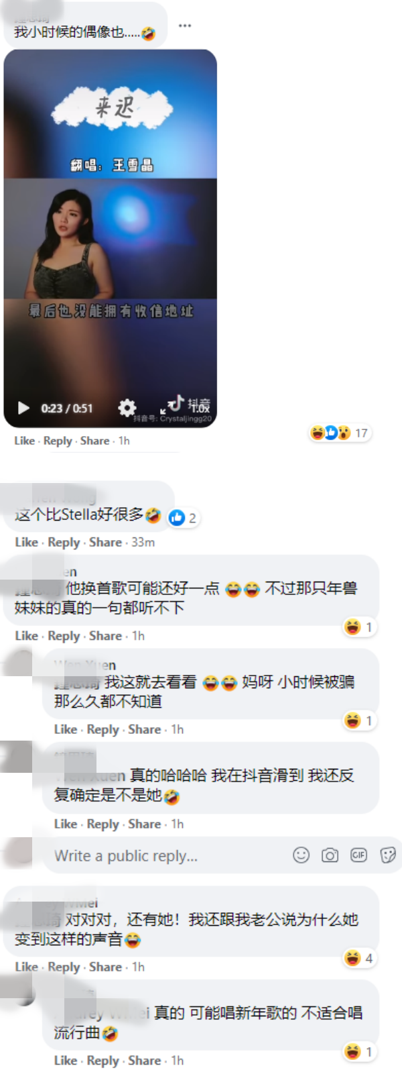Open video settings gear

pos(127,407)
